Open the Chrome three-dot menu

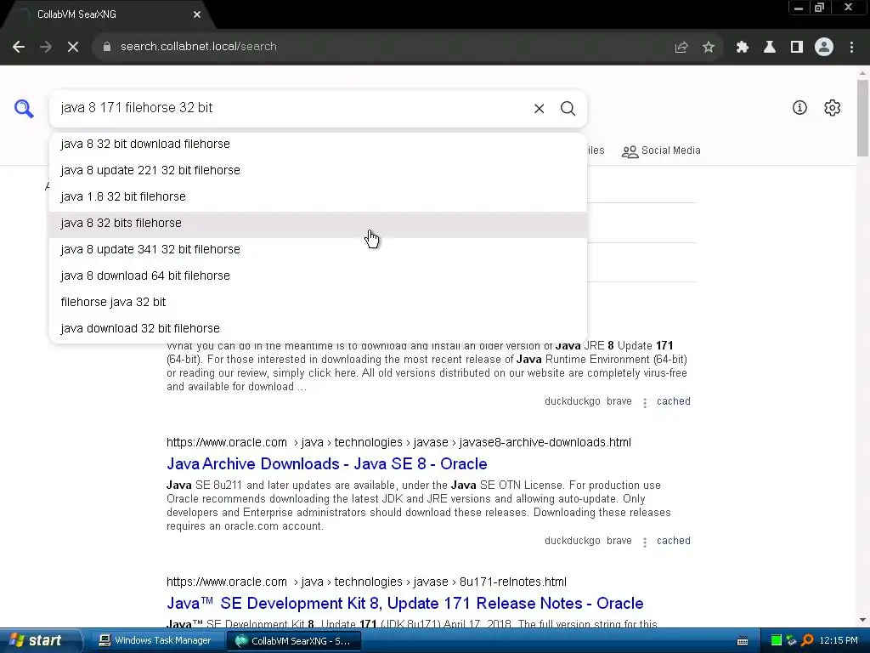click(x=851, y=48)
